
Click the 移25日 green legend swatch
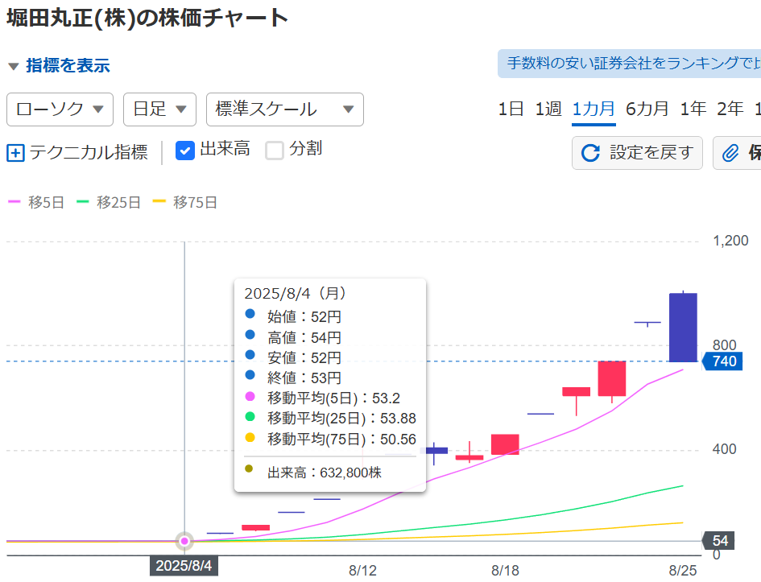tap(82, 203)
